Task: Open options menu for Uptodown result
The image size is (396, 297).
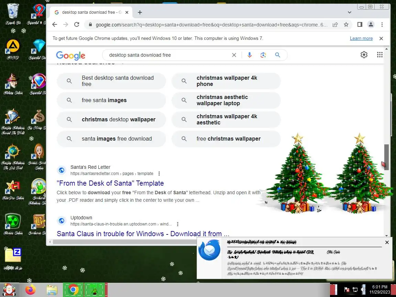Action: tap(178, 224)
